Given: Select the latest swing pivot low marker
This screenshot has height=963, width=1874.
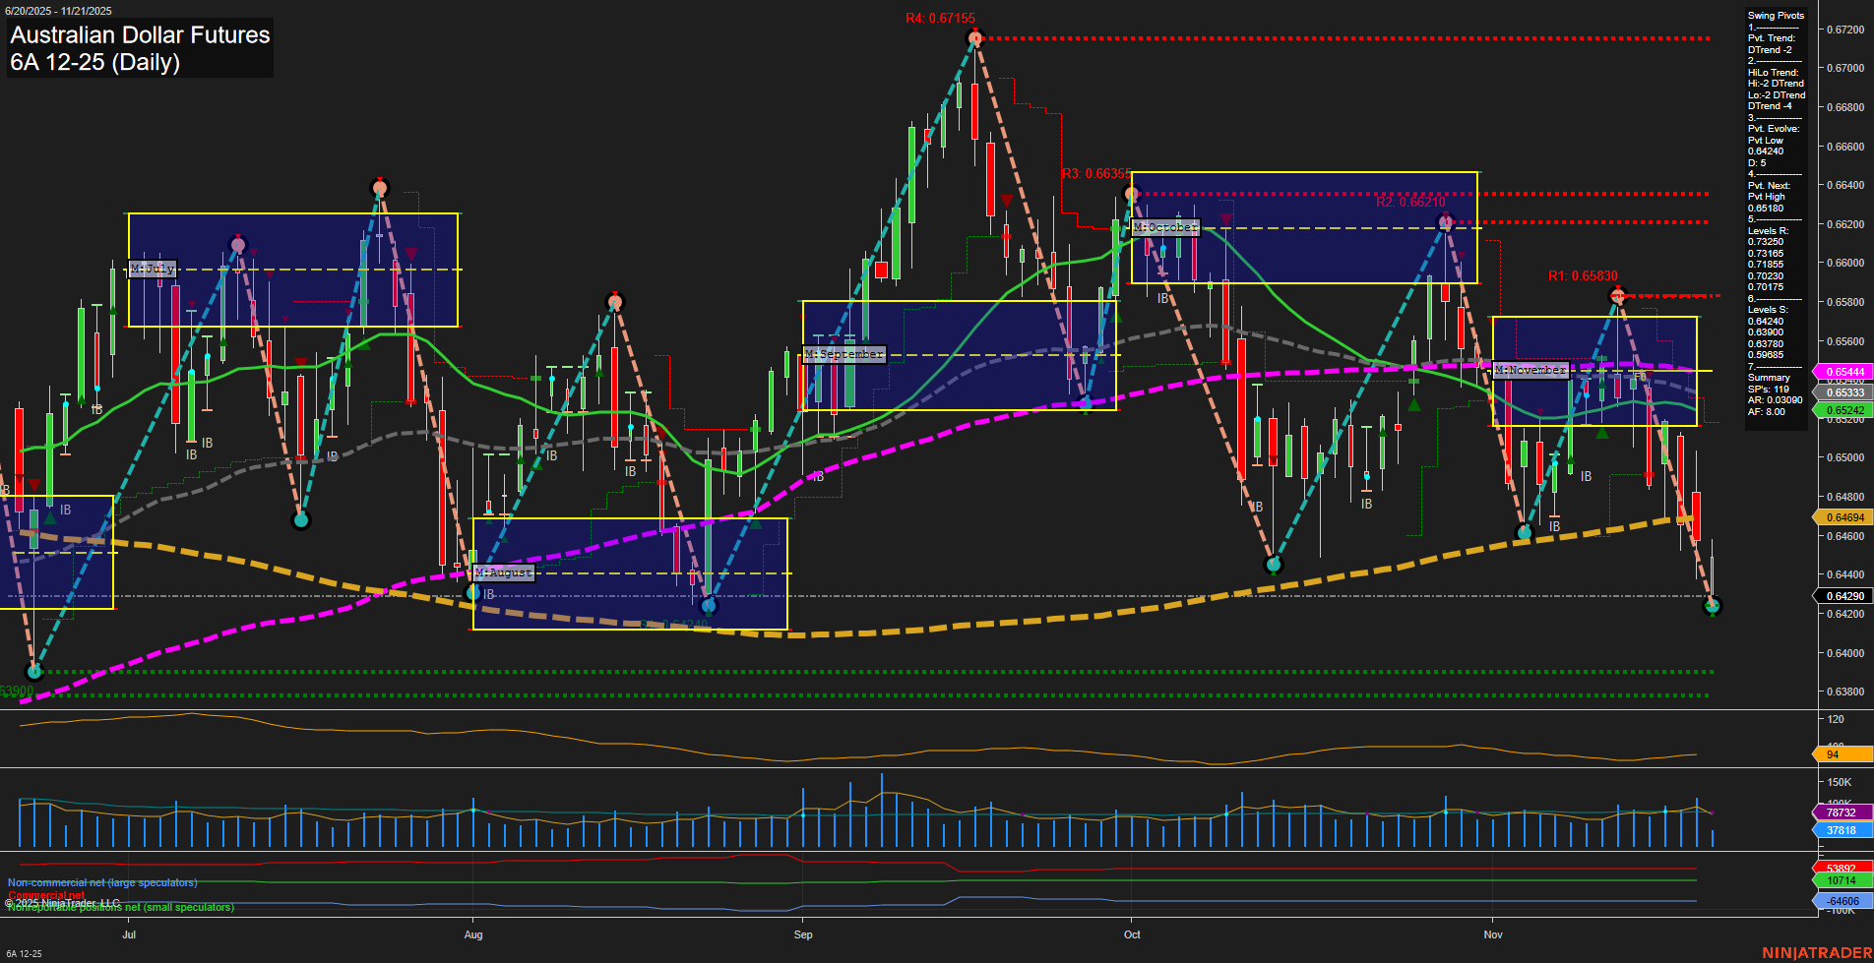Looking at the screenshot, I should click(1712, 606).
